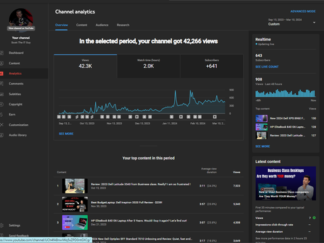The width and height of the screenshot is (324, 243).
Task: Click SEE MORE under the views chart
Action: pos(66,134)
